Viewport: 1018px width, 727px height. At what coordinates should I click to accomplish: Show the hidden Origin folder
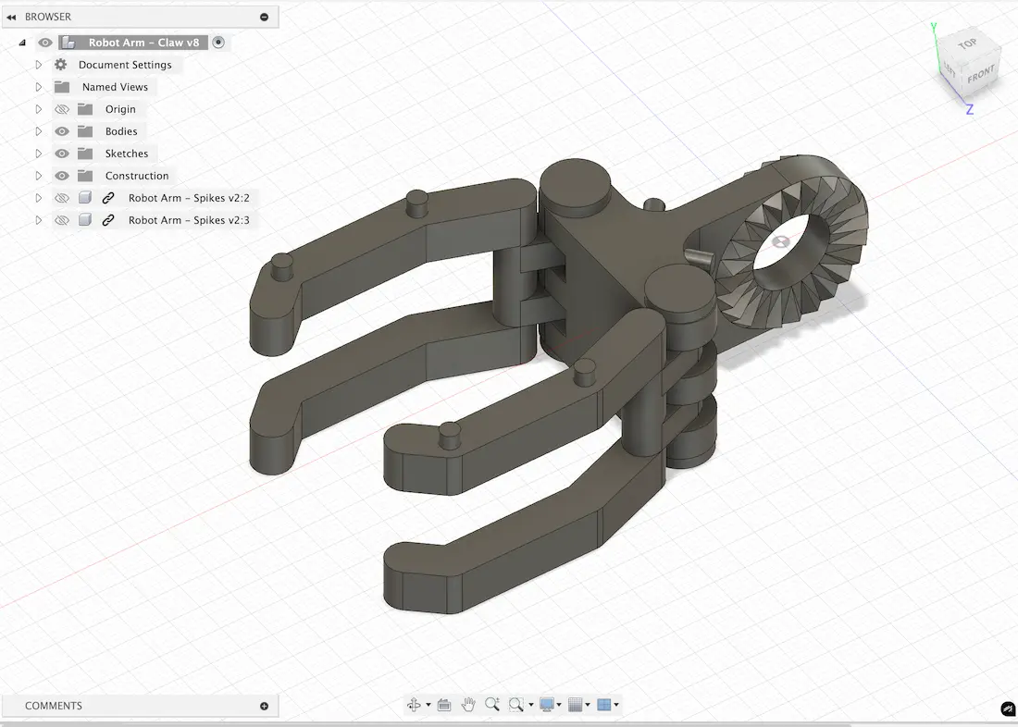pos(61,108)
